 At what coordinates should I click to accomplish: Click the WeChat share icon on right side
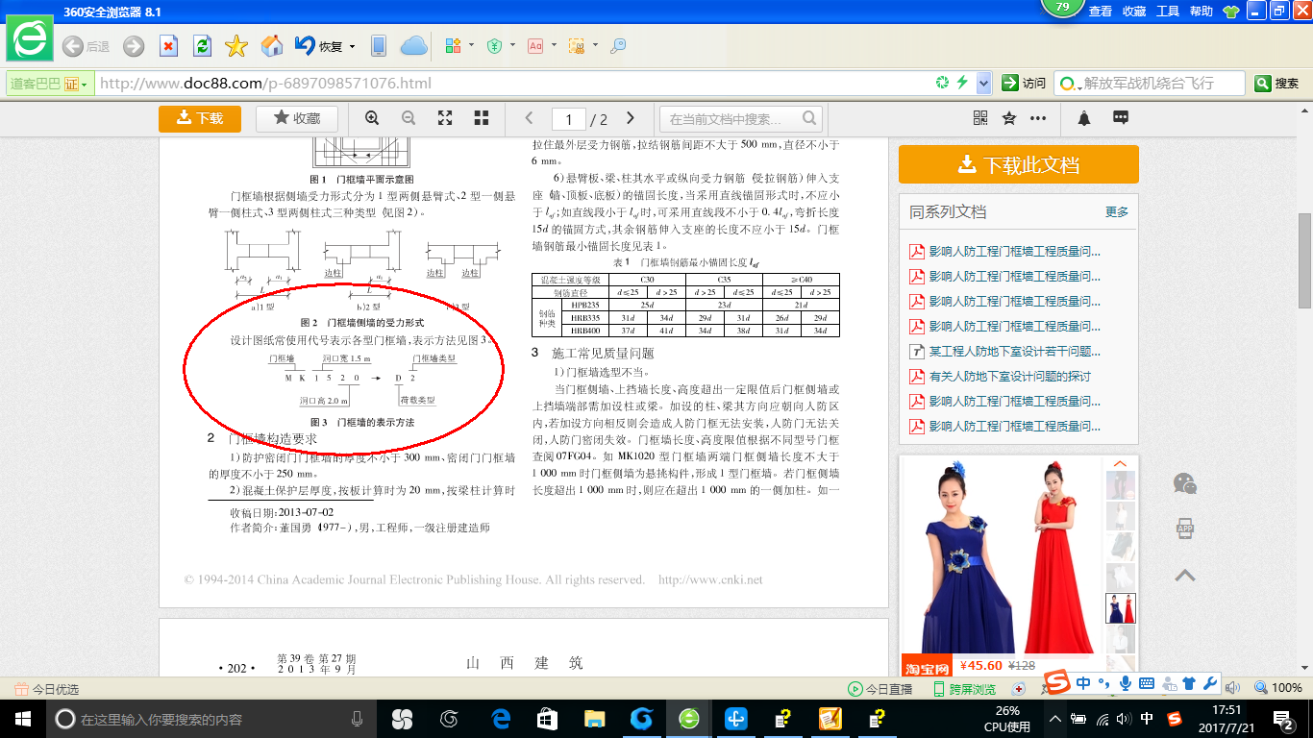click(1185, 483)
